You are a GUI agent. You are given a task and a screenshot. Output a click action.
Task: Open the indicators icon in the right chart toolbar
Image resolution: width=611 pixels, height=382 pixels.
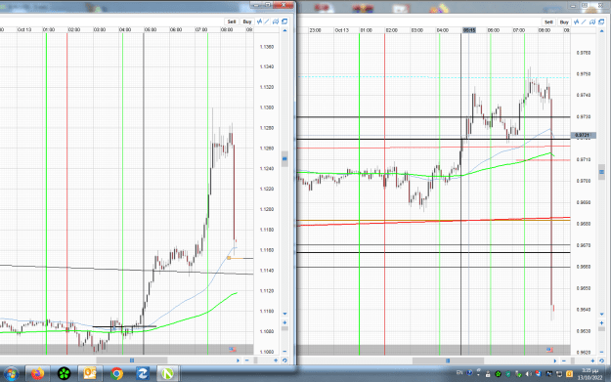(x=577, y=22)
